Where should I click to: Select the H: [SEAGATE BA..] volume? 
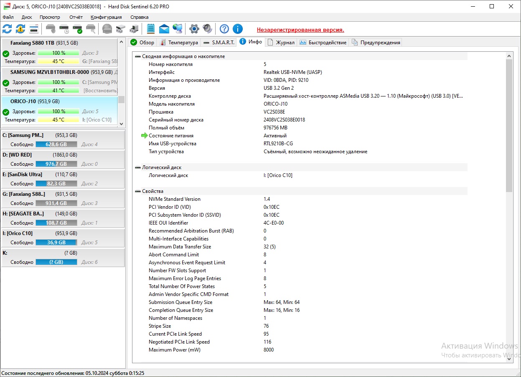pyautogui.click(x=63, y=218)
